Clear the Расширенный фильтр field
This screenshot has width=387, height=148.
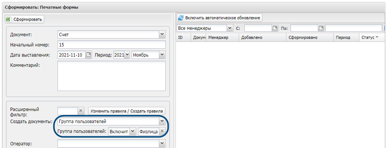coord(81,111)
